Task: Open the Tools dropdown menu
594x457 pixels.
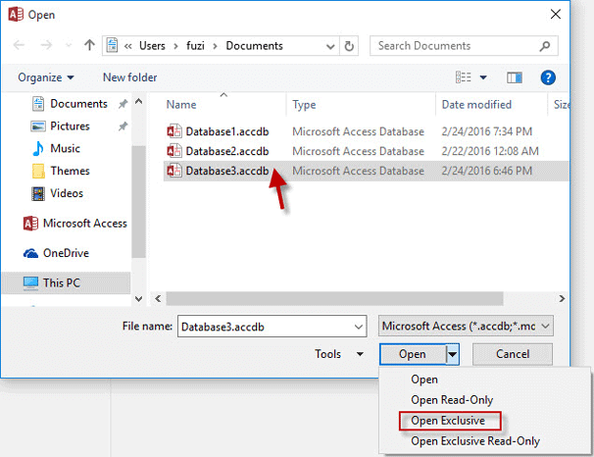Action: [x=339, y=354]
